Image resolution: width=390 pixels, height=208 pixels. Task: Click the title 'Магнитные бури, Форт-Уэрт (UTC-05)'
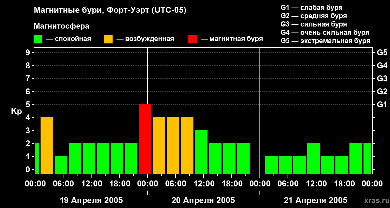point(110,10)
